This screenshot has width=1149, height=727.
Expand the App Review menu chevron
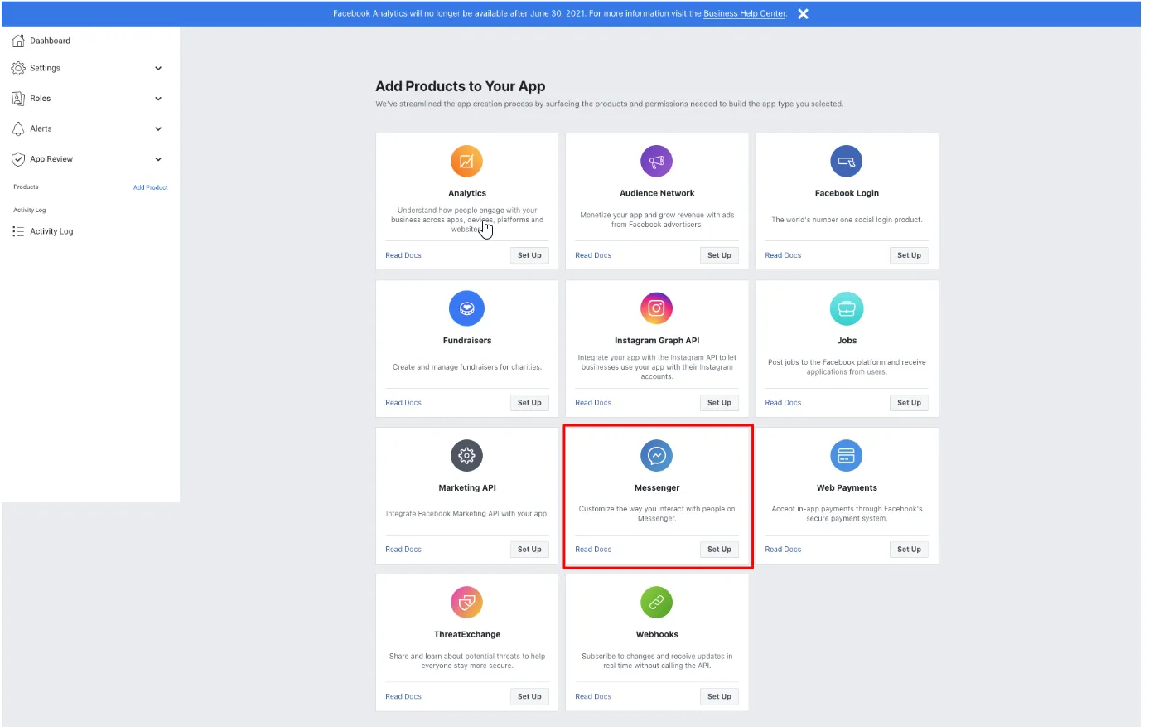tap(158, 159)
